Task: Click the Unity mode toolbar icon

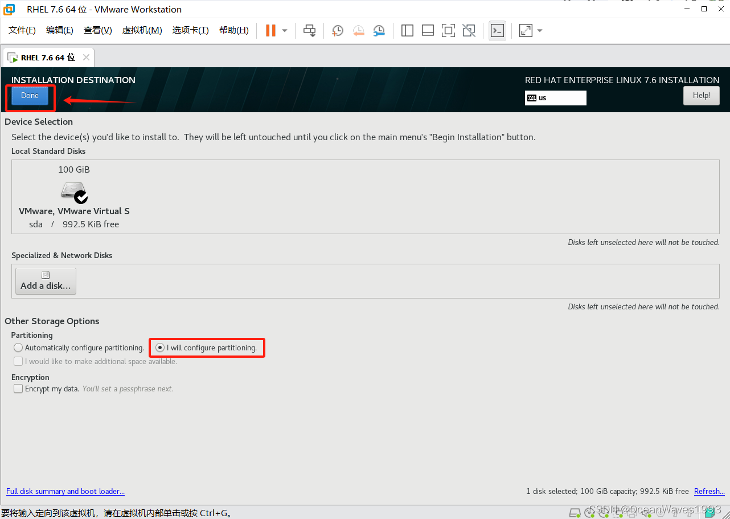Action: 469,30
